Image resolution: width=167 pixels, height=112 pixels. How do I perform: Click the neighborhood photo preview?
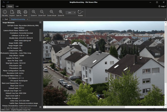point(104,63)
